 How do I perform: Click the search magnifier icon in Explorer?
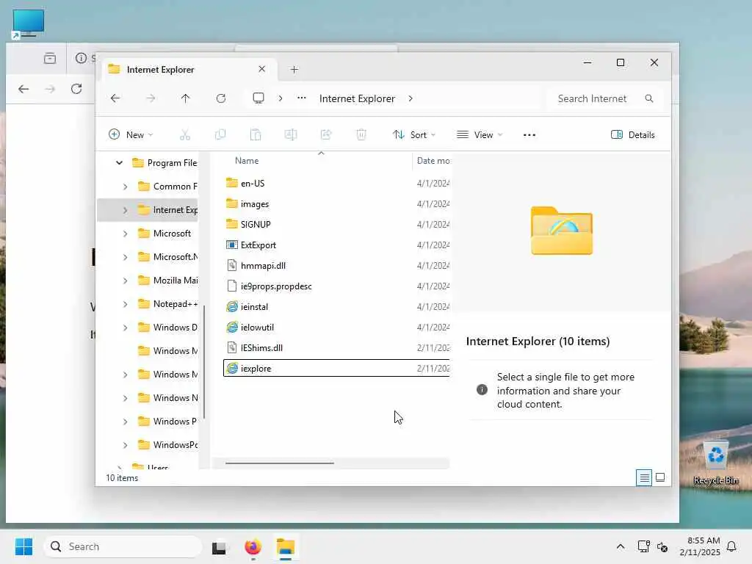(649, 98)
